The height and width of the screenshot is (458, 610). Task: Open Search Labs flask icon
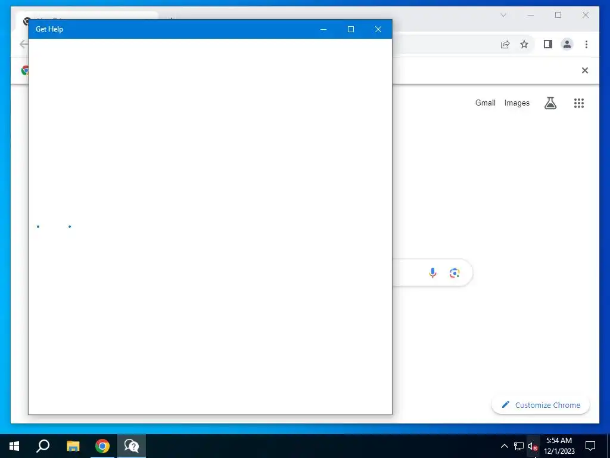tap(550, 103)
